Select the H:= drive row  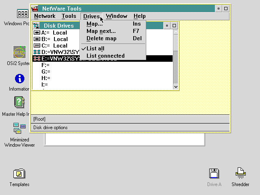point(102,78)
